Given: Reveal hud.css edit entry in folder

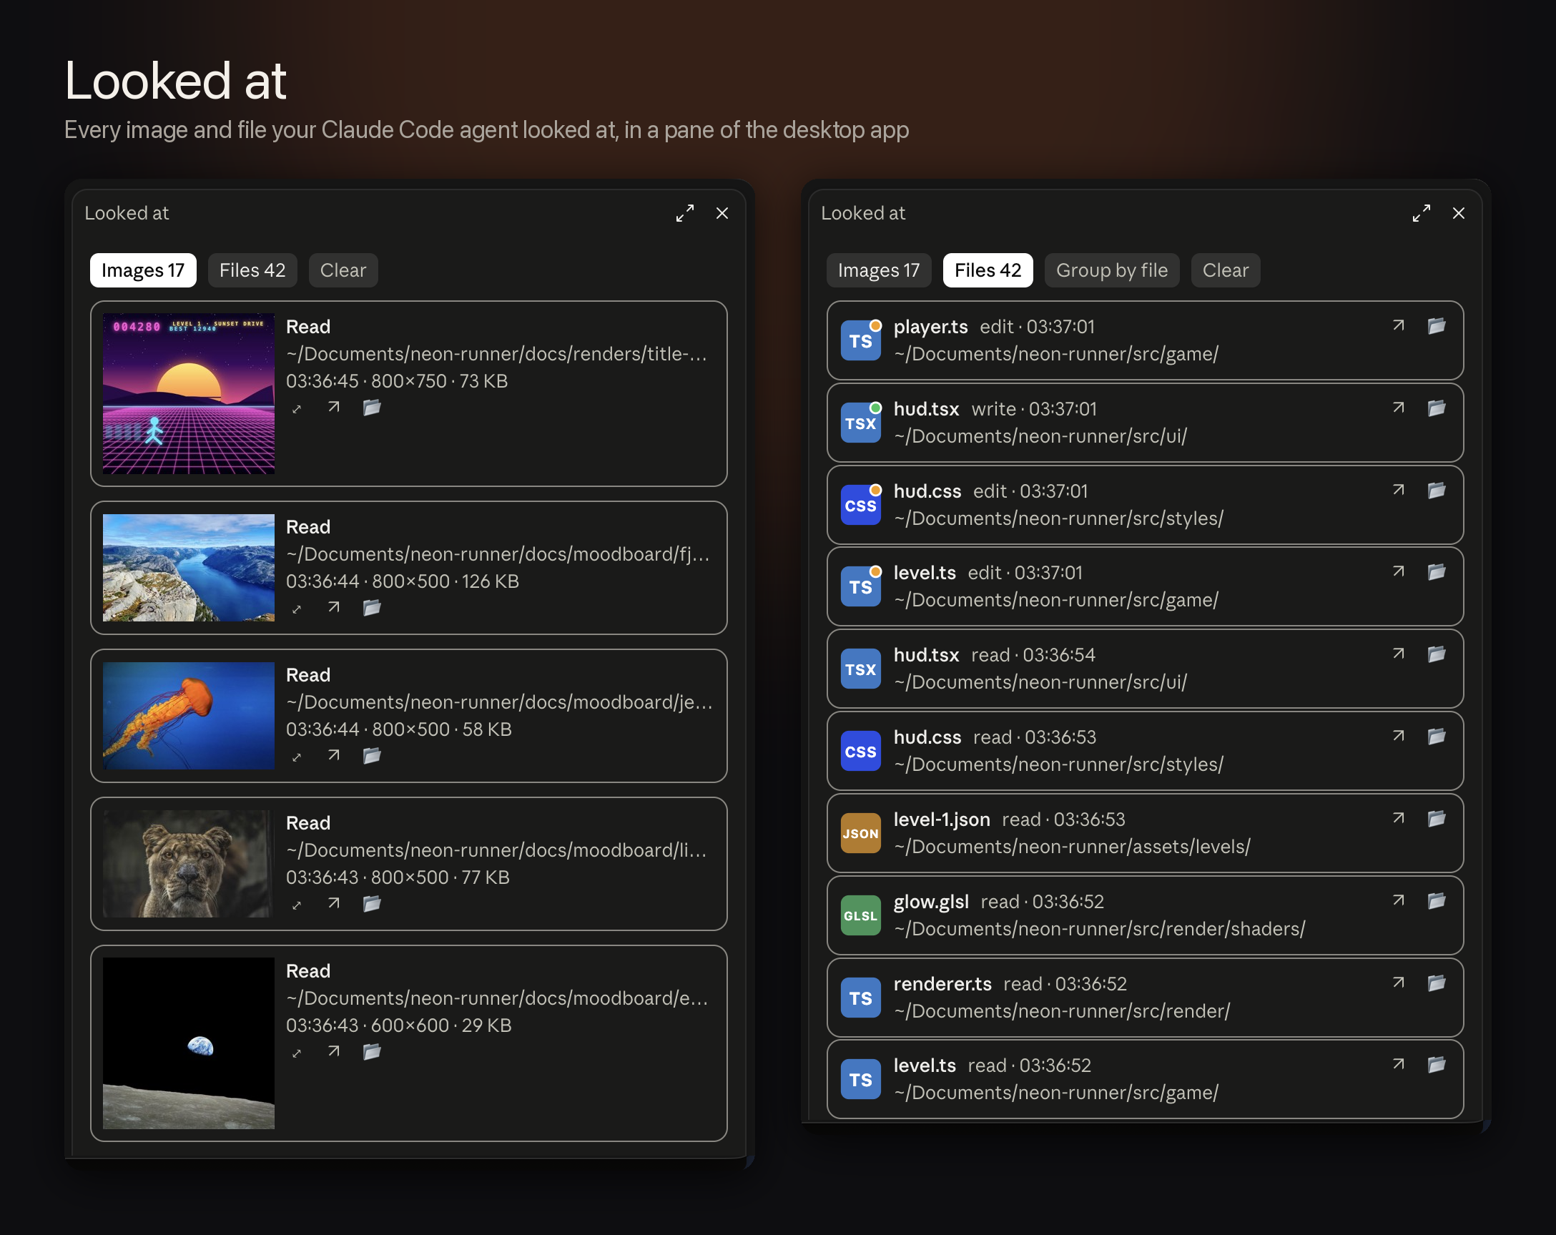Looking at the screenshot, I should coord(1436,490).
